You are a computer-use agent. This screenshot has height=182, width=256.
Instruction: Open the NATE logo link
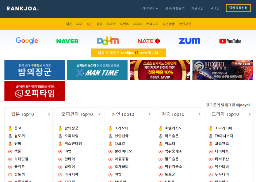[x=149, y=41]
